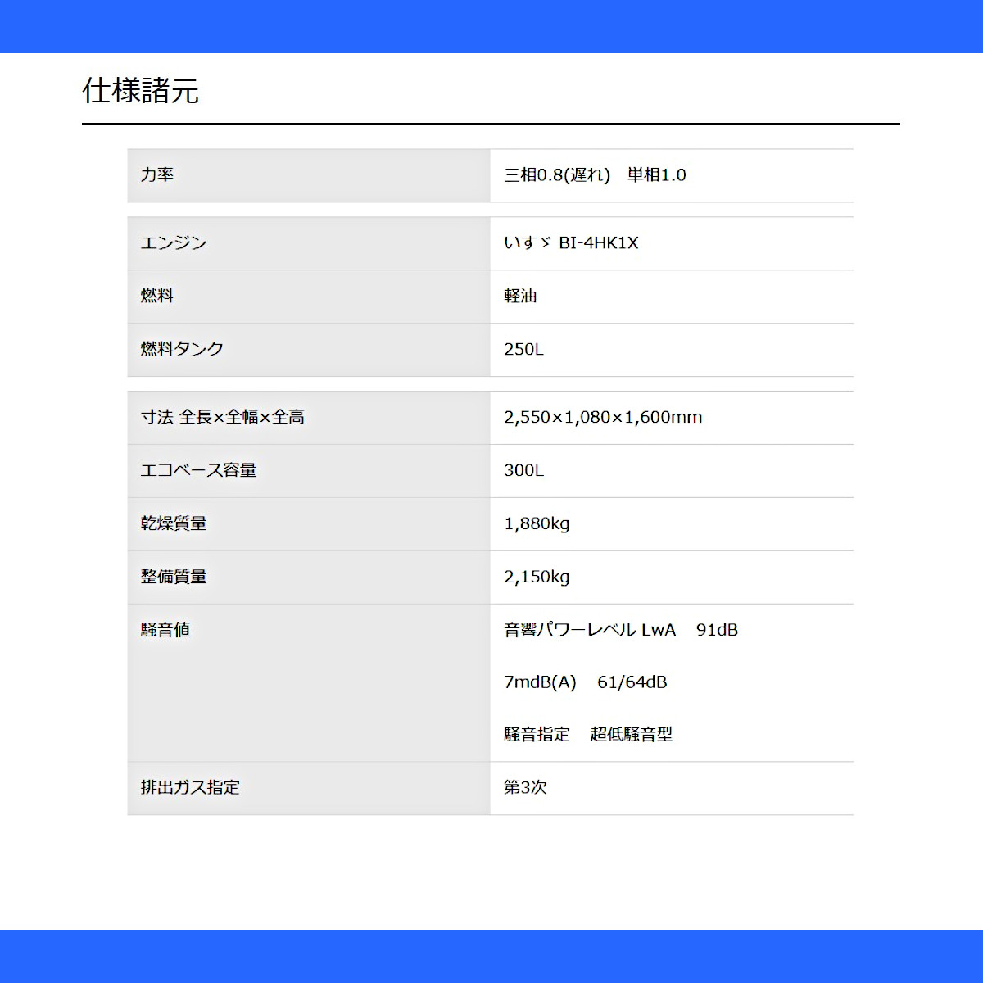The image size is (983, 983).
Task: Click the 2,150kg service mass value
Action: tap(537, 577)
